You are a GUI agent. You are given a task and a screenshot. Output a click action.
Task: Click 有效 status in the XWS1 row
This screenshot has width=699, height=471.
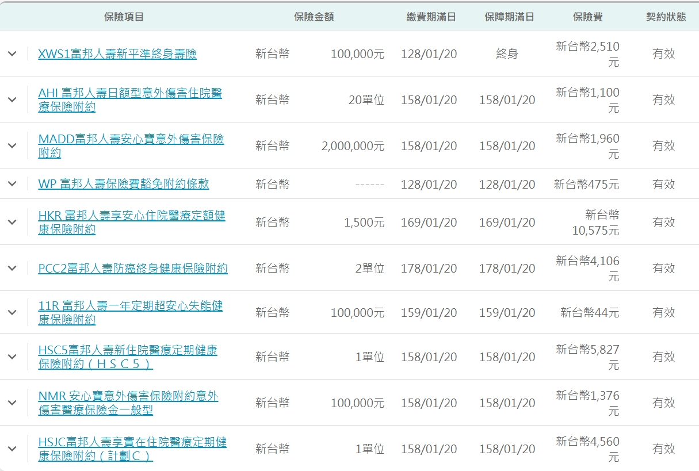tap(664, 54)
